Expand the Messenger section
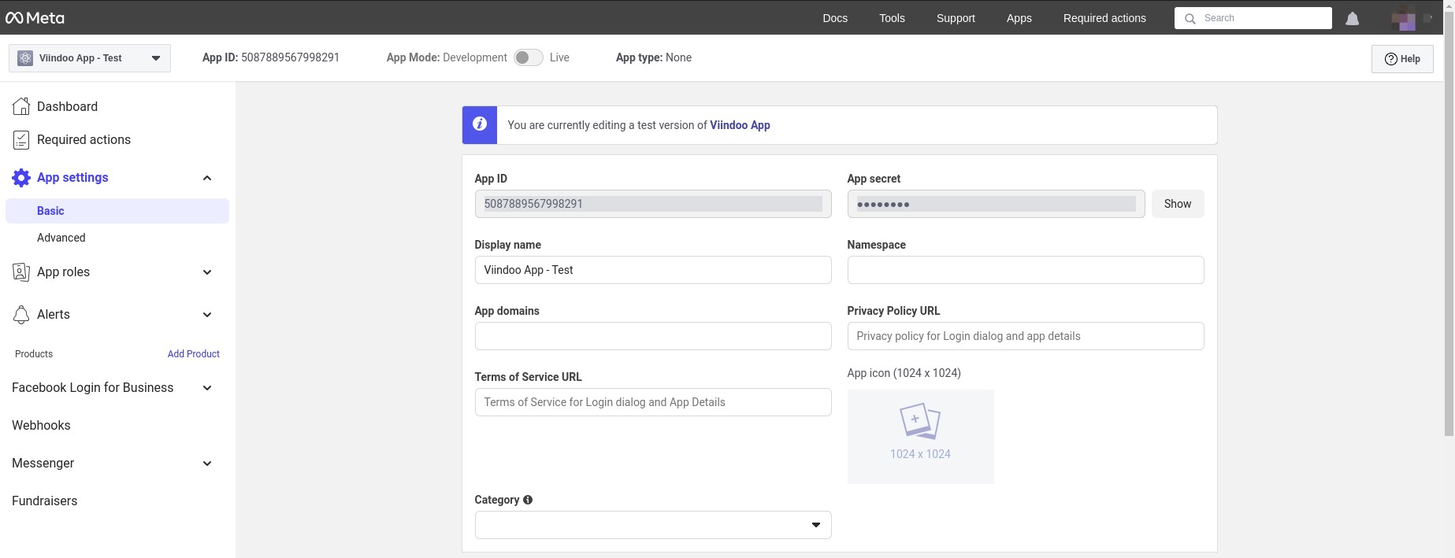 tap(207, 464)
